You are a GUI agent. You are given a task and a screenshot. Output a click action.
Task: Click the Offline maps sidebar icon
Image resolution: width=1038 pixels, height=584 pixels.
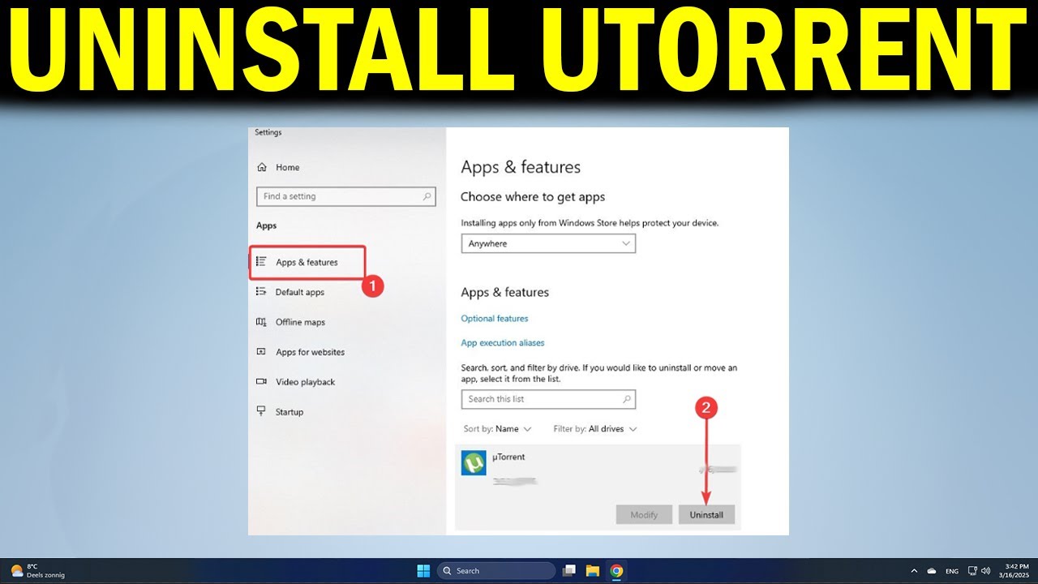point(261,322)
